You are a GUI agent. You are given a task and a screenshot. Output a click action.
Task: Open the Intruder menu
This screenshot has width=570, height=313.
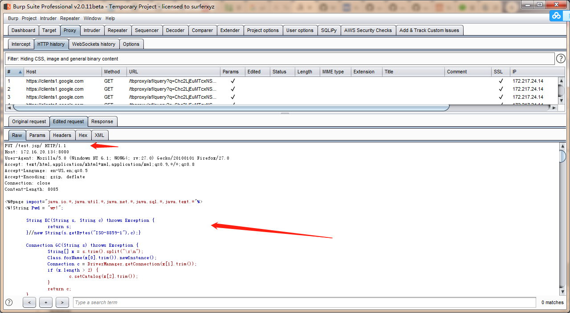click(49, 18)
